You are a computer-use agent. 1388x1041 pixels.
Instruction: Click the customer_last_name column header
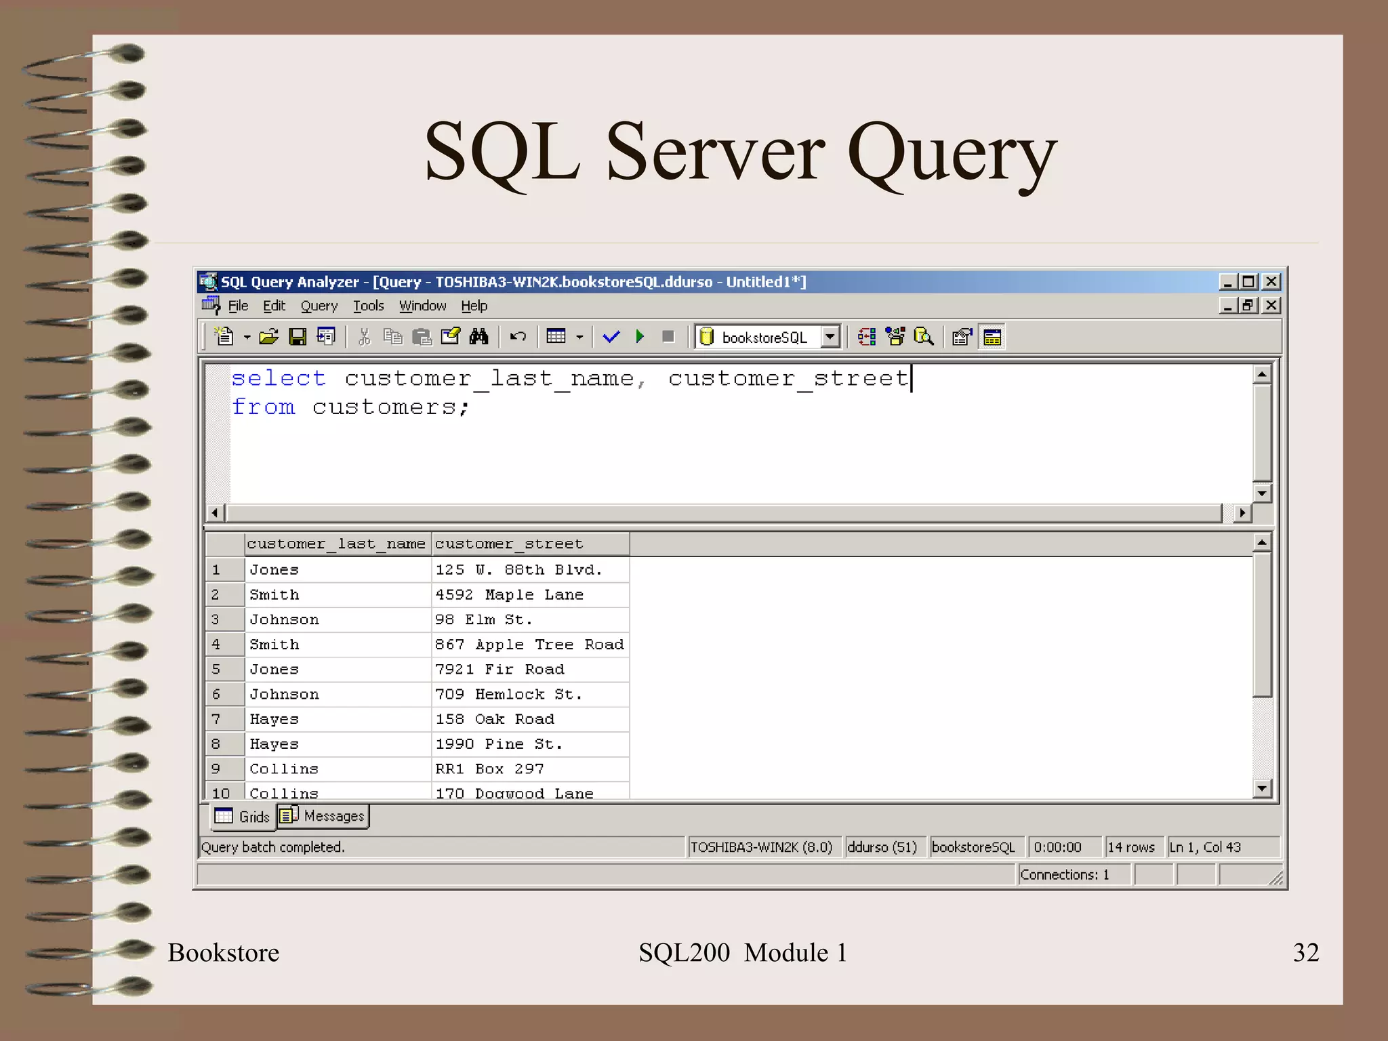[337, 544]
